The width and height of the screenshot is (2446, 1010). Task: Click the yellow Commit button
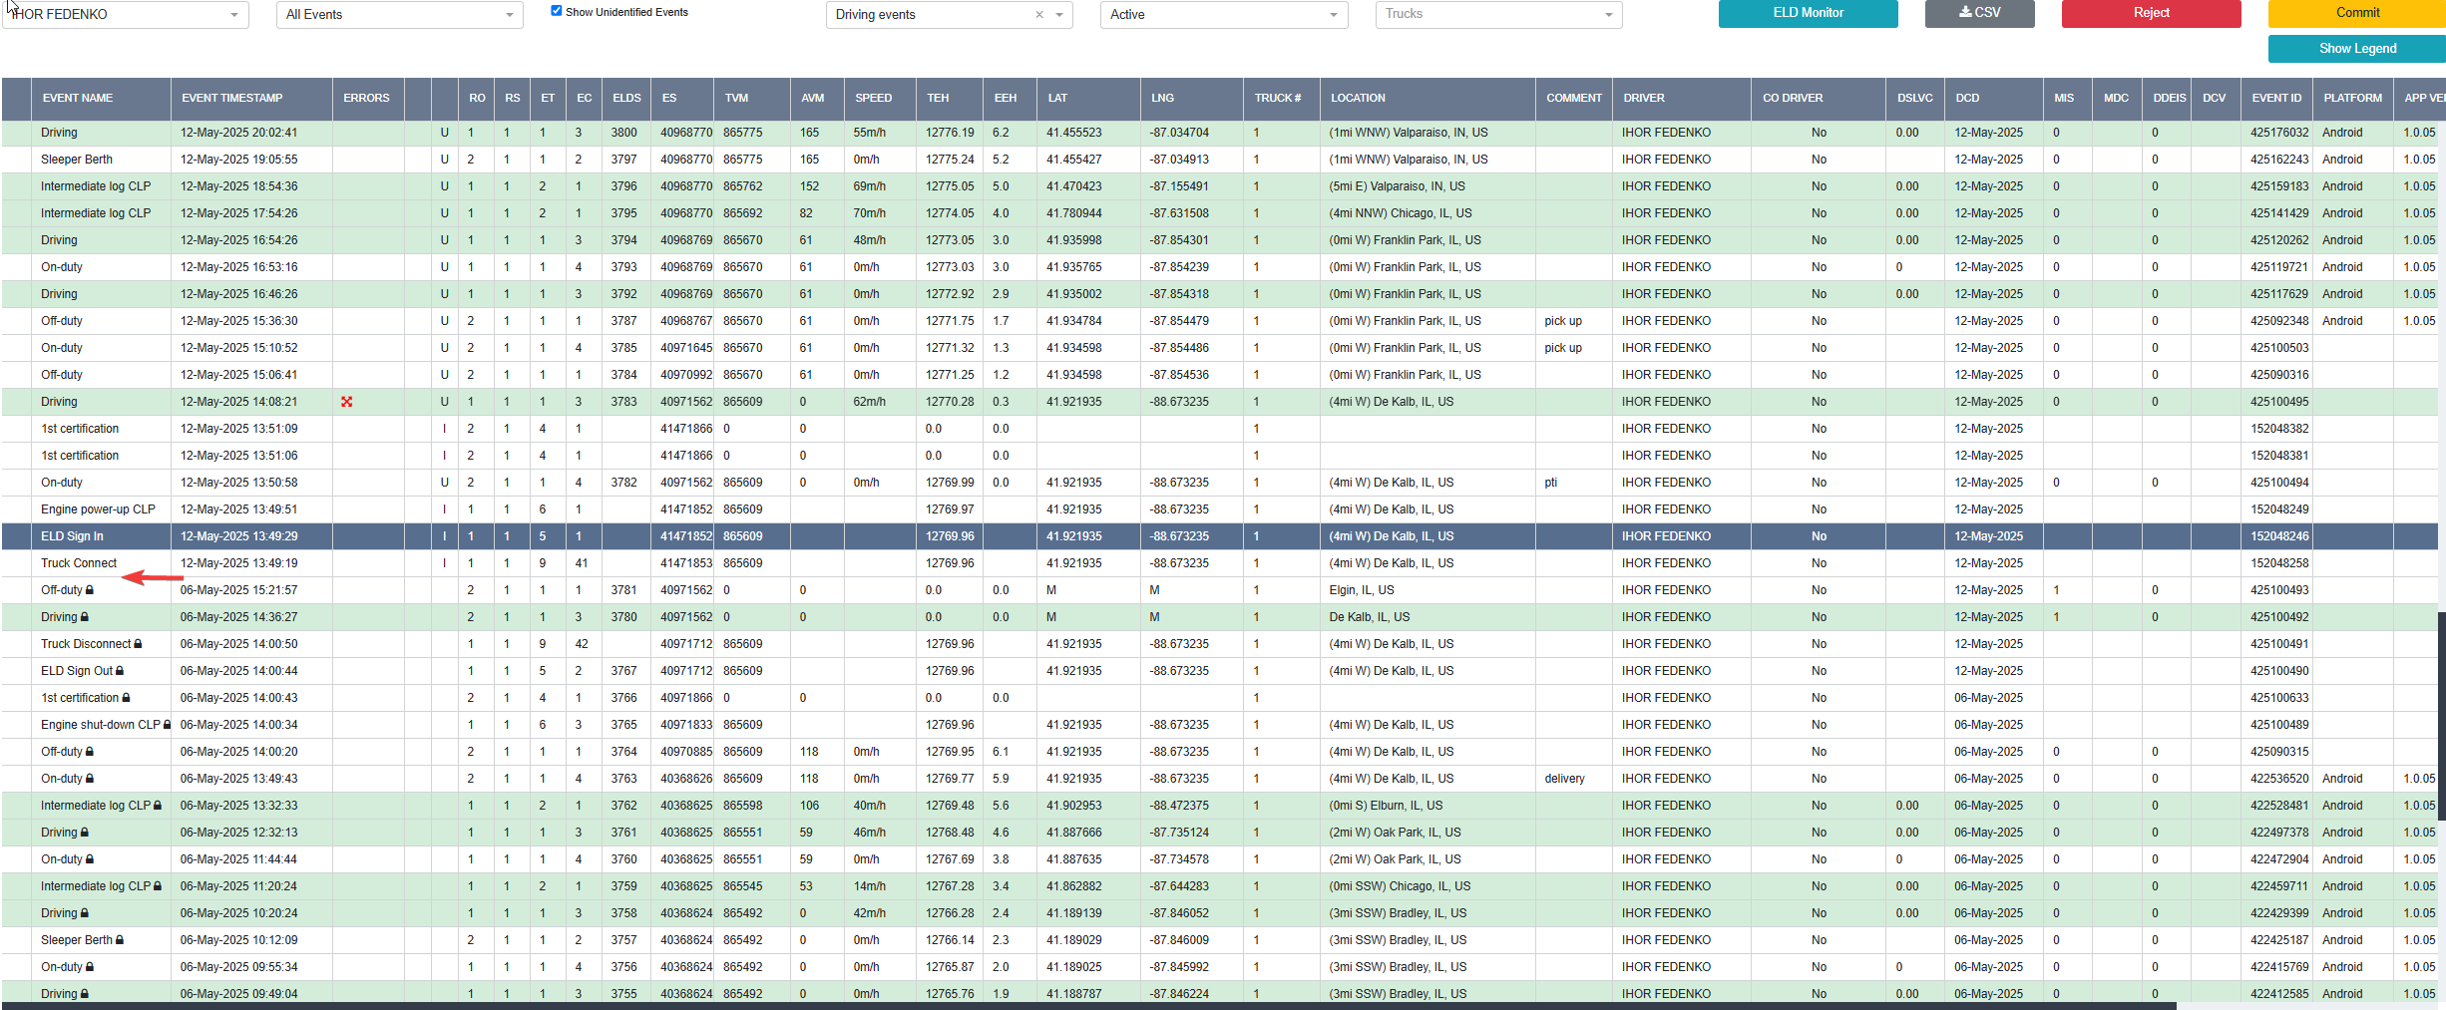pos(2356,13)
